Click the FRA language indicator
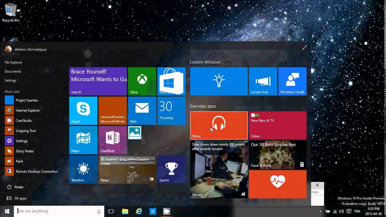The width and height of the screenshot is (386, 217). coord(357,211)
